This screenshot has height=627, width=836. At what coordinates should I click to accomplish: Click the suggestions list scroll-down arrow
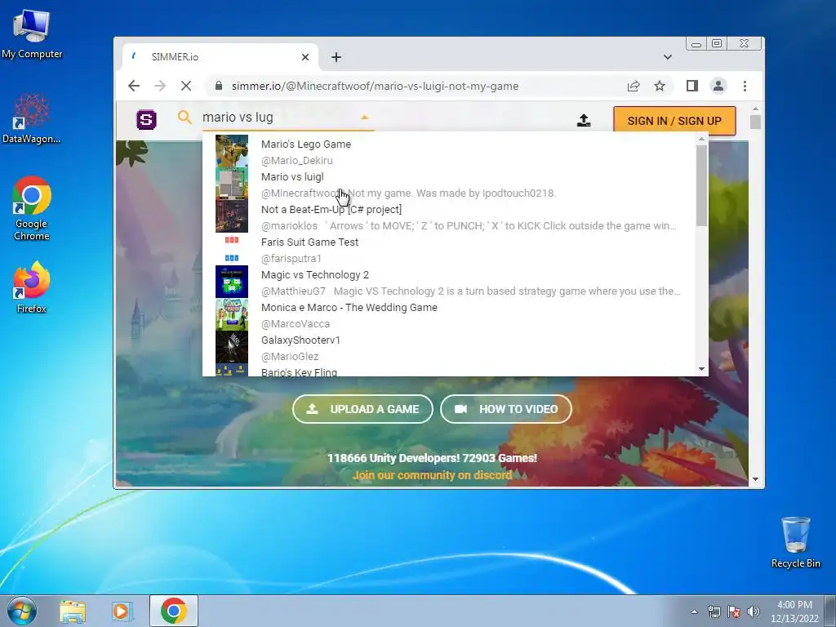(701, 369)
